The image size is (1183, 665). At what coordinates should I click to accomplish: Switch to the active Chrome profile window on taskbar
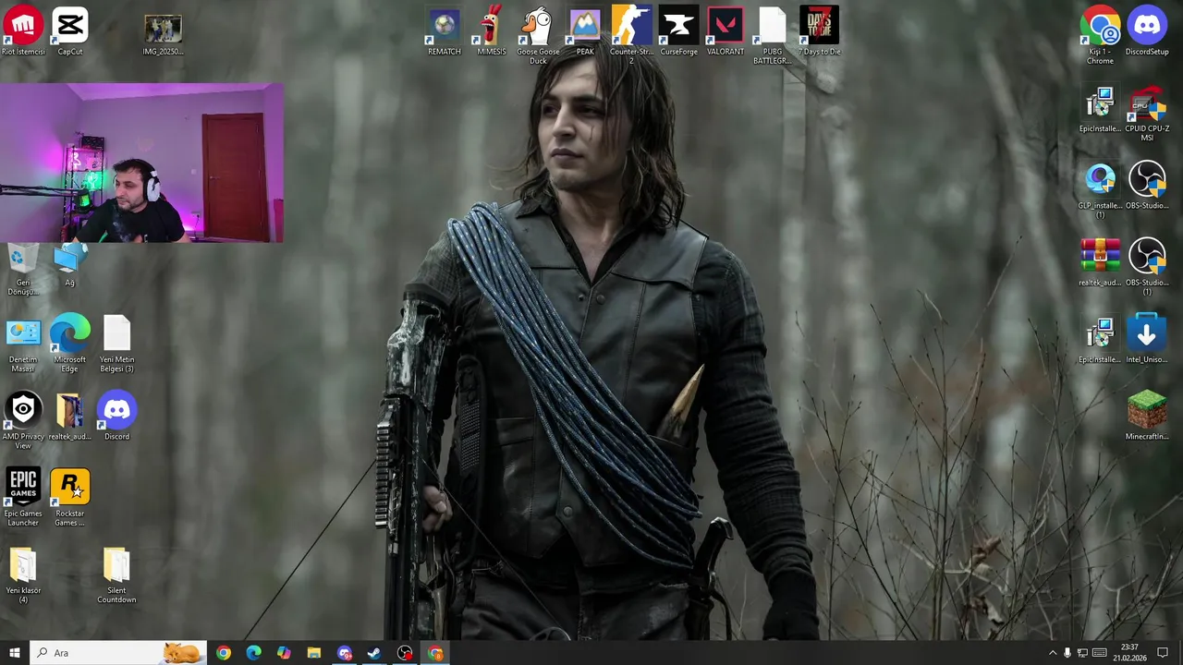pyautogui.click(x=435, y=653)
